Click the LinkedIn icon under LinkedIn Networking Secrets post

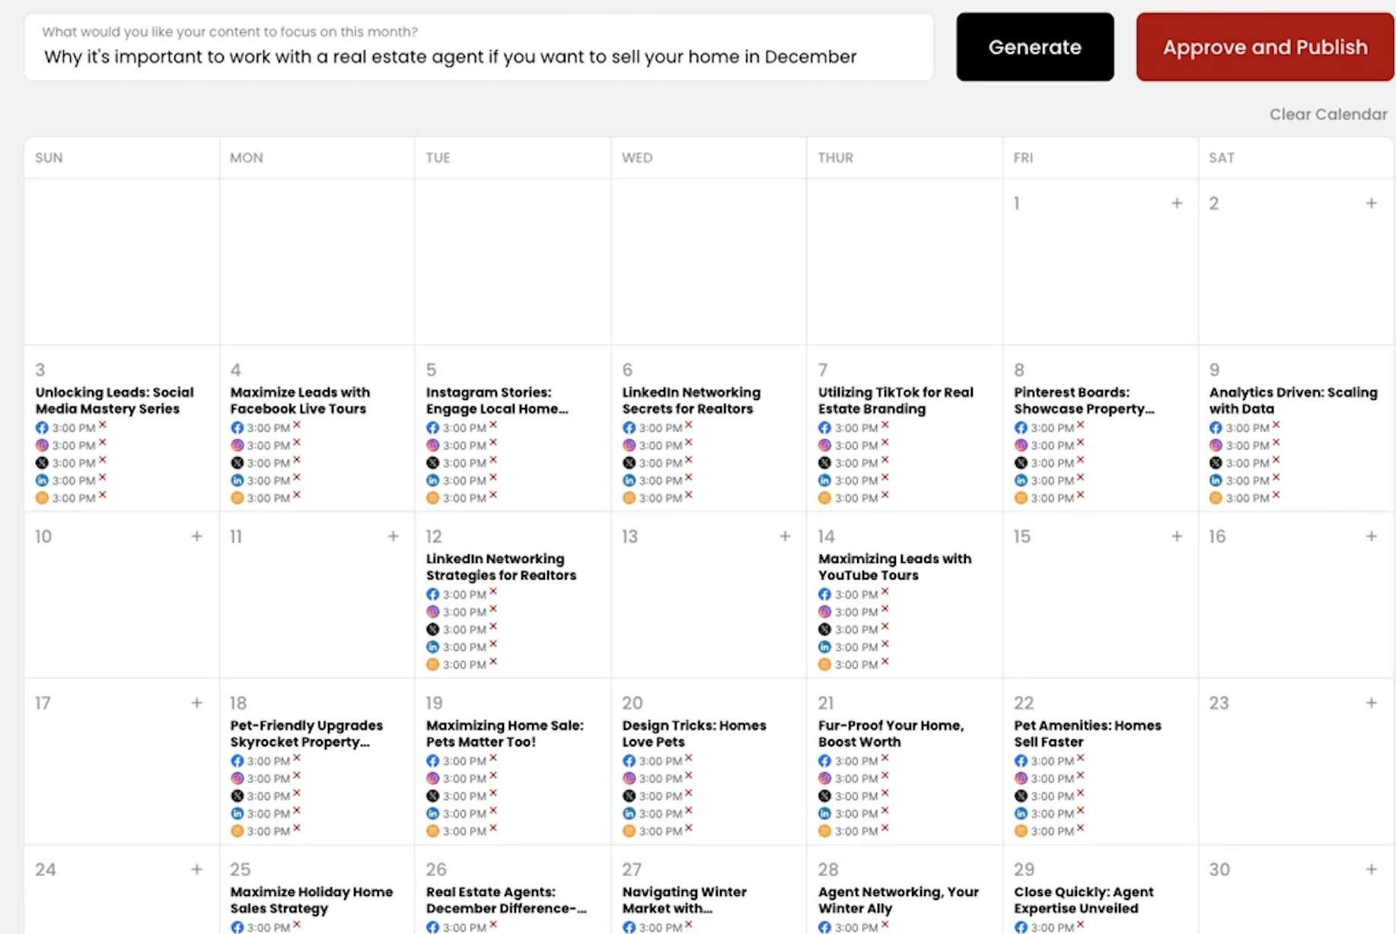629,481
